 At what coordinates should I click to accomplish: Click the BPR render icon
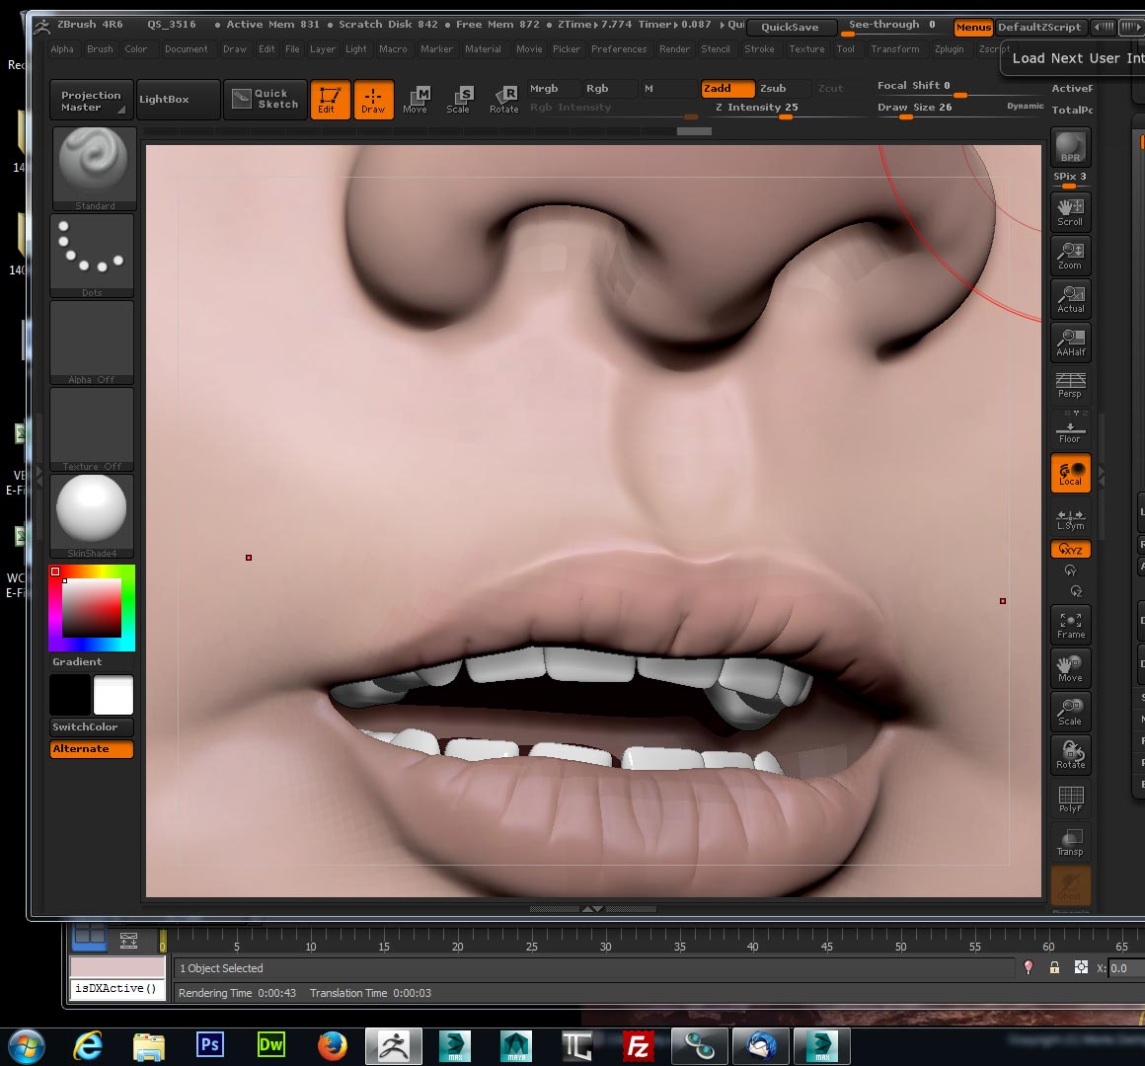[1070, 146]
